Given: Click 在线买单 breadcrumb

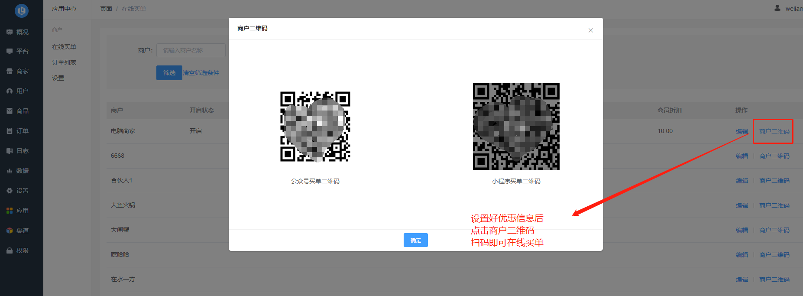Looking at the screenshot, I should (134, 9).
